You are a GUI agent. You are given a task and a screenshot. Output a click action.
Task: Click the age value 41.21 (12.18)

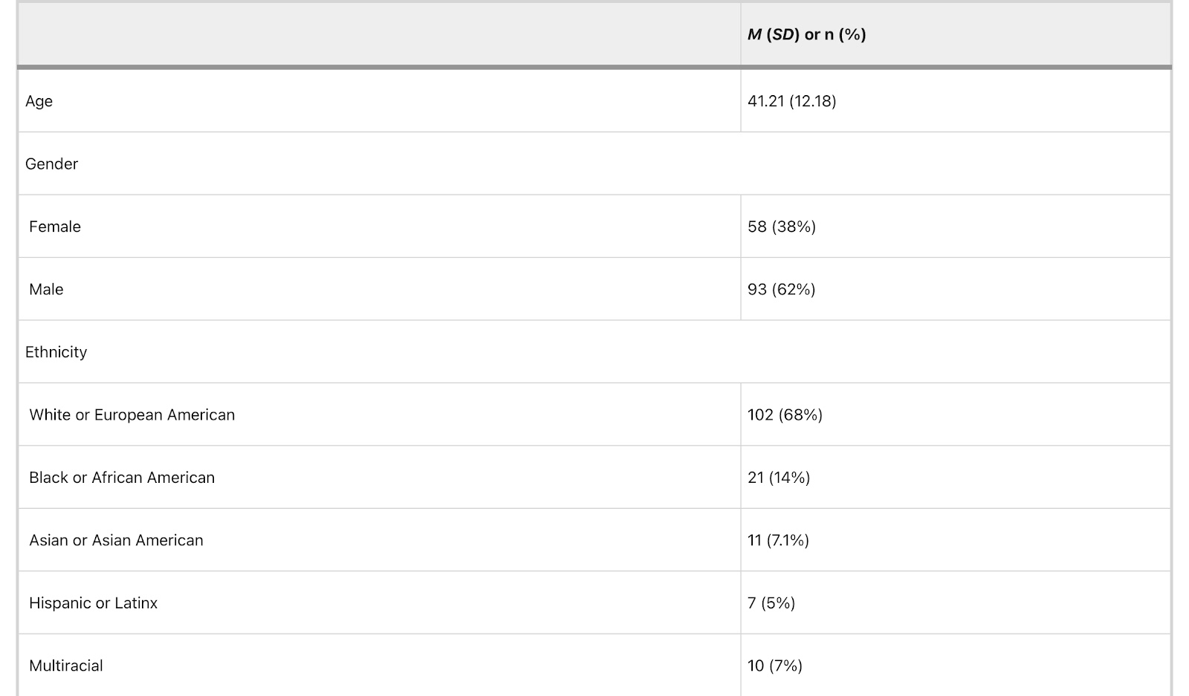pos(791,101)
